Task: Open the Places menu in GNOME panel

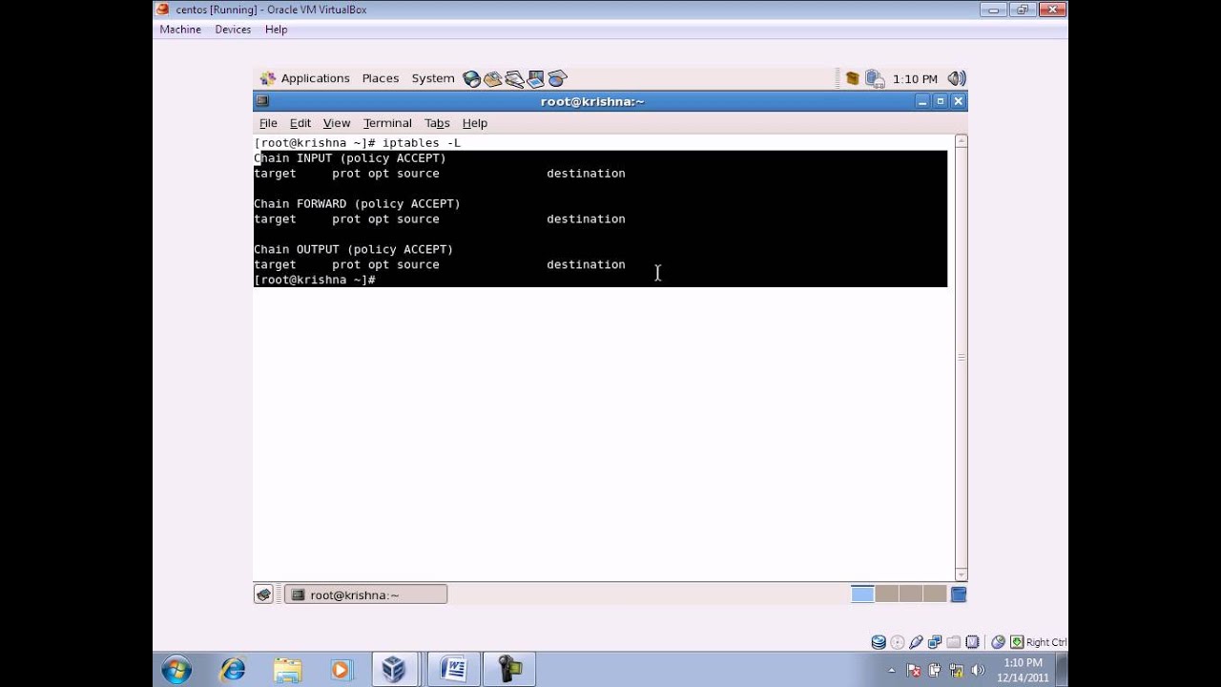Action: (380, 78)
